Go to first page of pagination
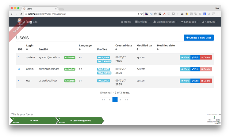The height and width of the screenshot is (138, 230). click(103, 100)
